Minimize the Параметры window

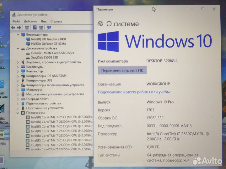point(191,9)
